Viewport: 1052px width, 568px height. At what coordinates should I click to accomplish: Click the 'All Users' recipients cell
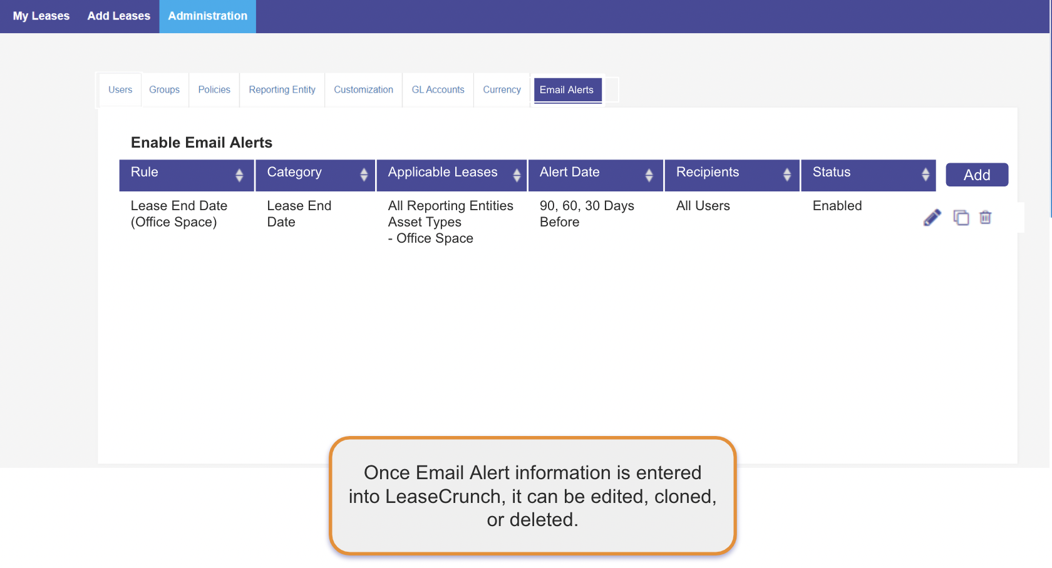[x=703, y=206]
